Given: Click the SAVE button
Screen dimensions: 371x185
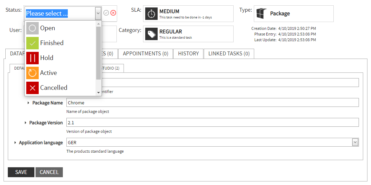Looking at the screenshot, I should (x=21, y=172).
